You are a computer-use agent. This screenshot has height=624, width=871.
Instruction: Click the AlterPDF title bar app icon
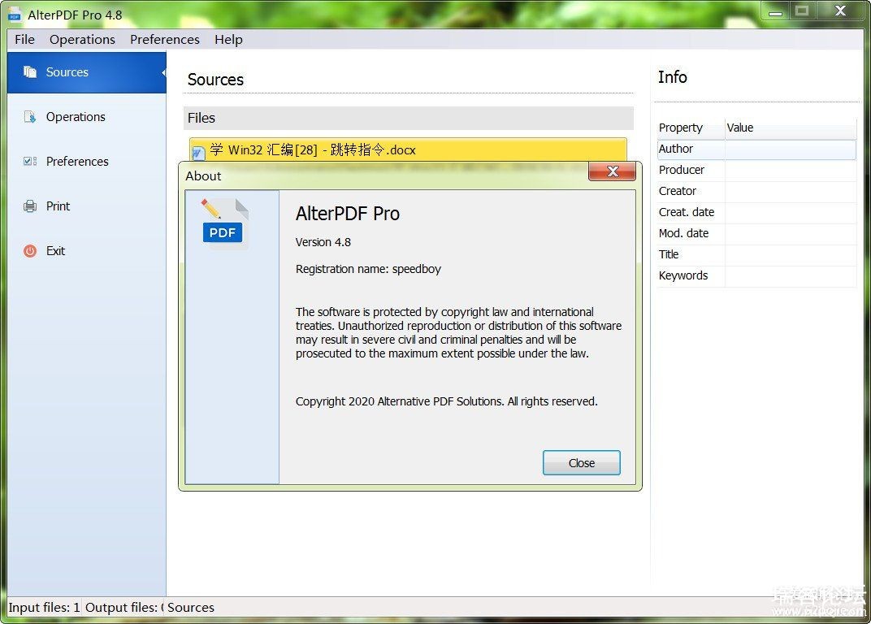pos(15,15)
